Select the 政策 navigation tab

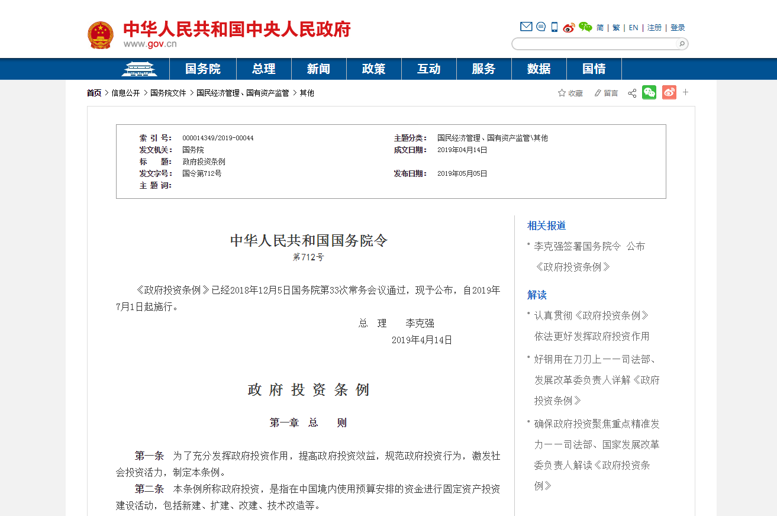(x=373, y=69)
